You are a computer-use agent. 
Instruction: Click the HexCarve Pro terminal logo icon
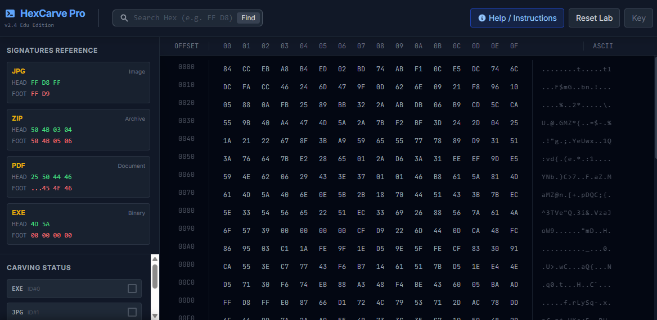(10, 13)
